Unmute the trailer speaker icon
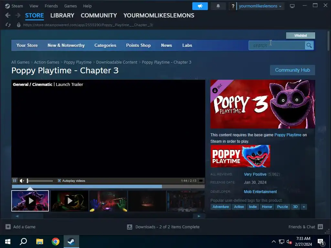Screen dimensions: 331x248 [22, 181]
